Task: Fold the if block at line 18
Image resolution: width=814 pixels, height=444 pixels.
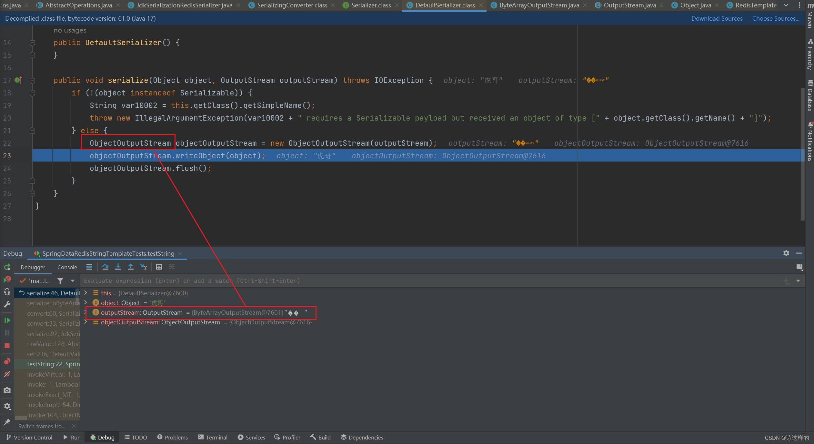Action: (x=32, y=93)
